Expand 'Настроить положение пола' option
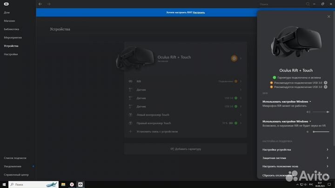This screenshot has height=188, width=335. point(295,166)
